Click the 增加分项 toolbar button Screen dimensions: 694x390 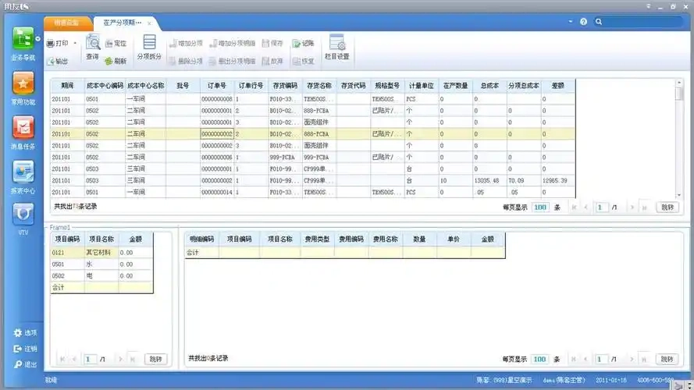click(x=186, y=44)
